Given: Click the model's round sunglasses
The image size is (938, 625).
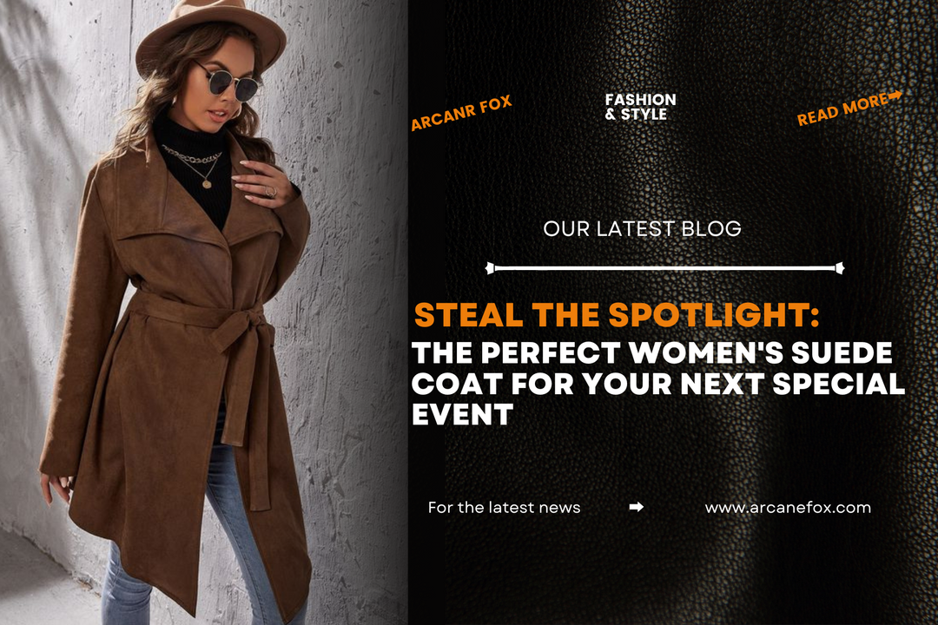Looking at the screenshot, I should click(226, 83).
